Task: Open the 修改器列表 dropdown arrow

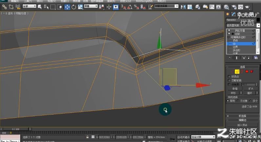Action: coord(258,25)
